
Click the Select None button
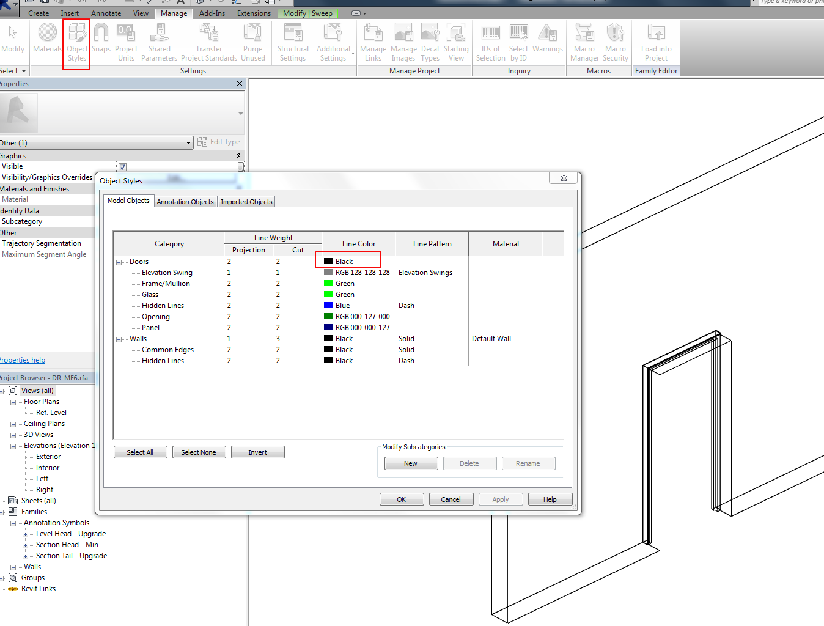tap(199, 452)
